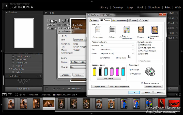
Task: Open Page Setup in Lightroom
Action: point(24,89)
